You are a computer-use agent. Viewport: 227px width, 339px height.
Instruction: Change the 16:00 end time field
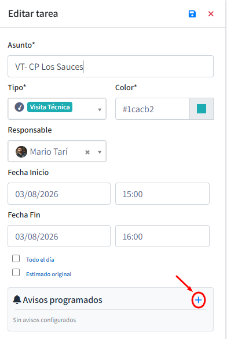tap(162, 236)
